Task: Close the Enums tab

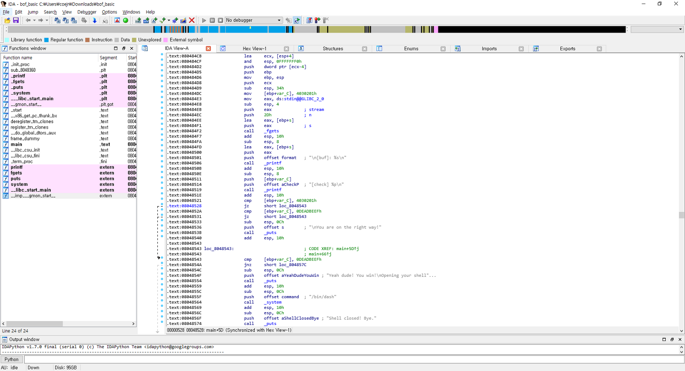Action: (x=443, y=49)
